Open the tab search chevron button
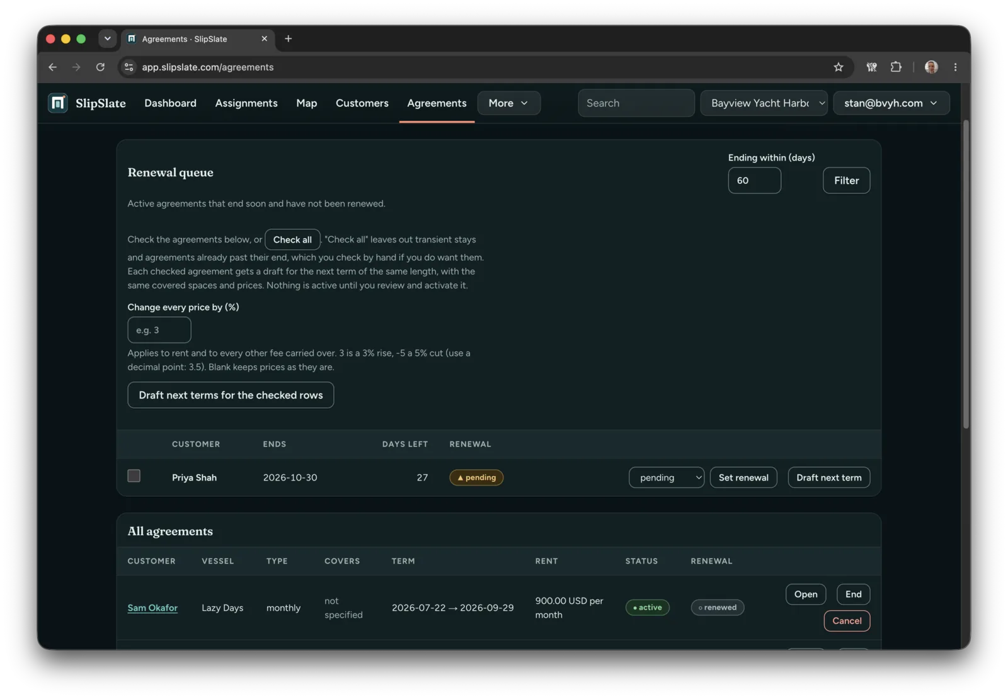1008x699 pixels. [x=108, y=38]
